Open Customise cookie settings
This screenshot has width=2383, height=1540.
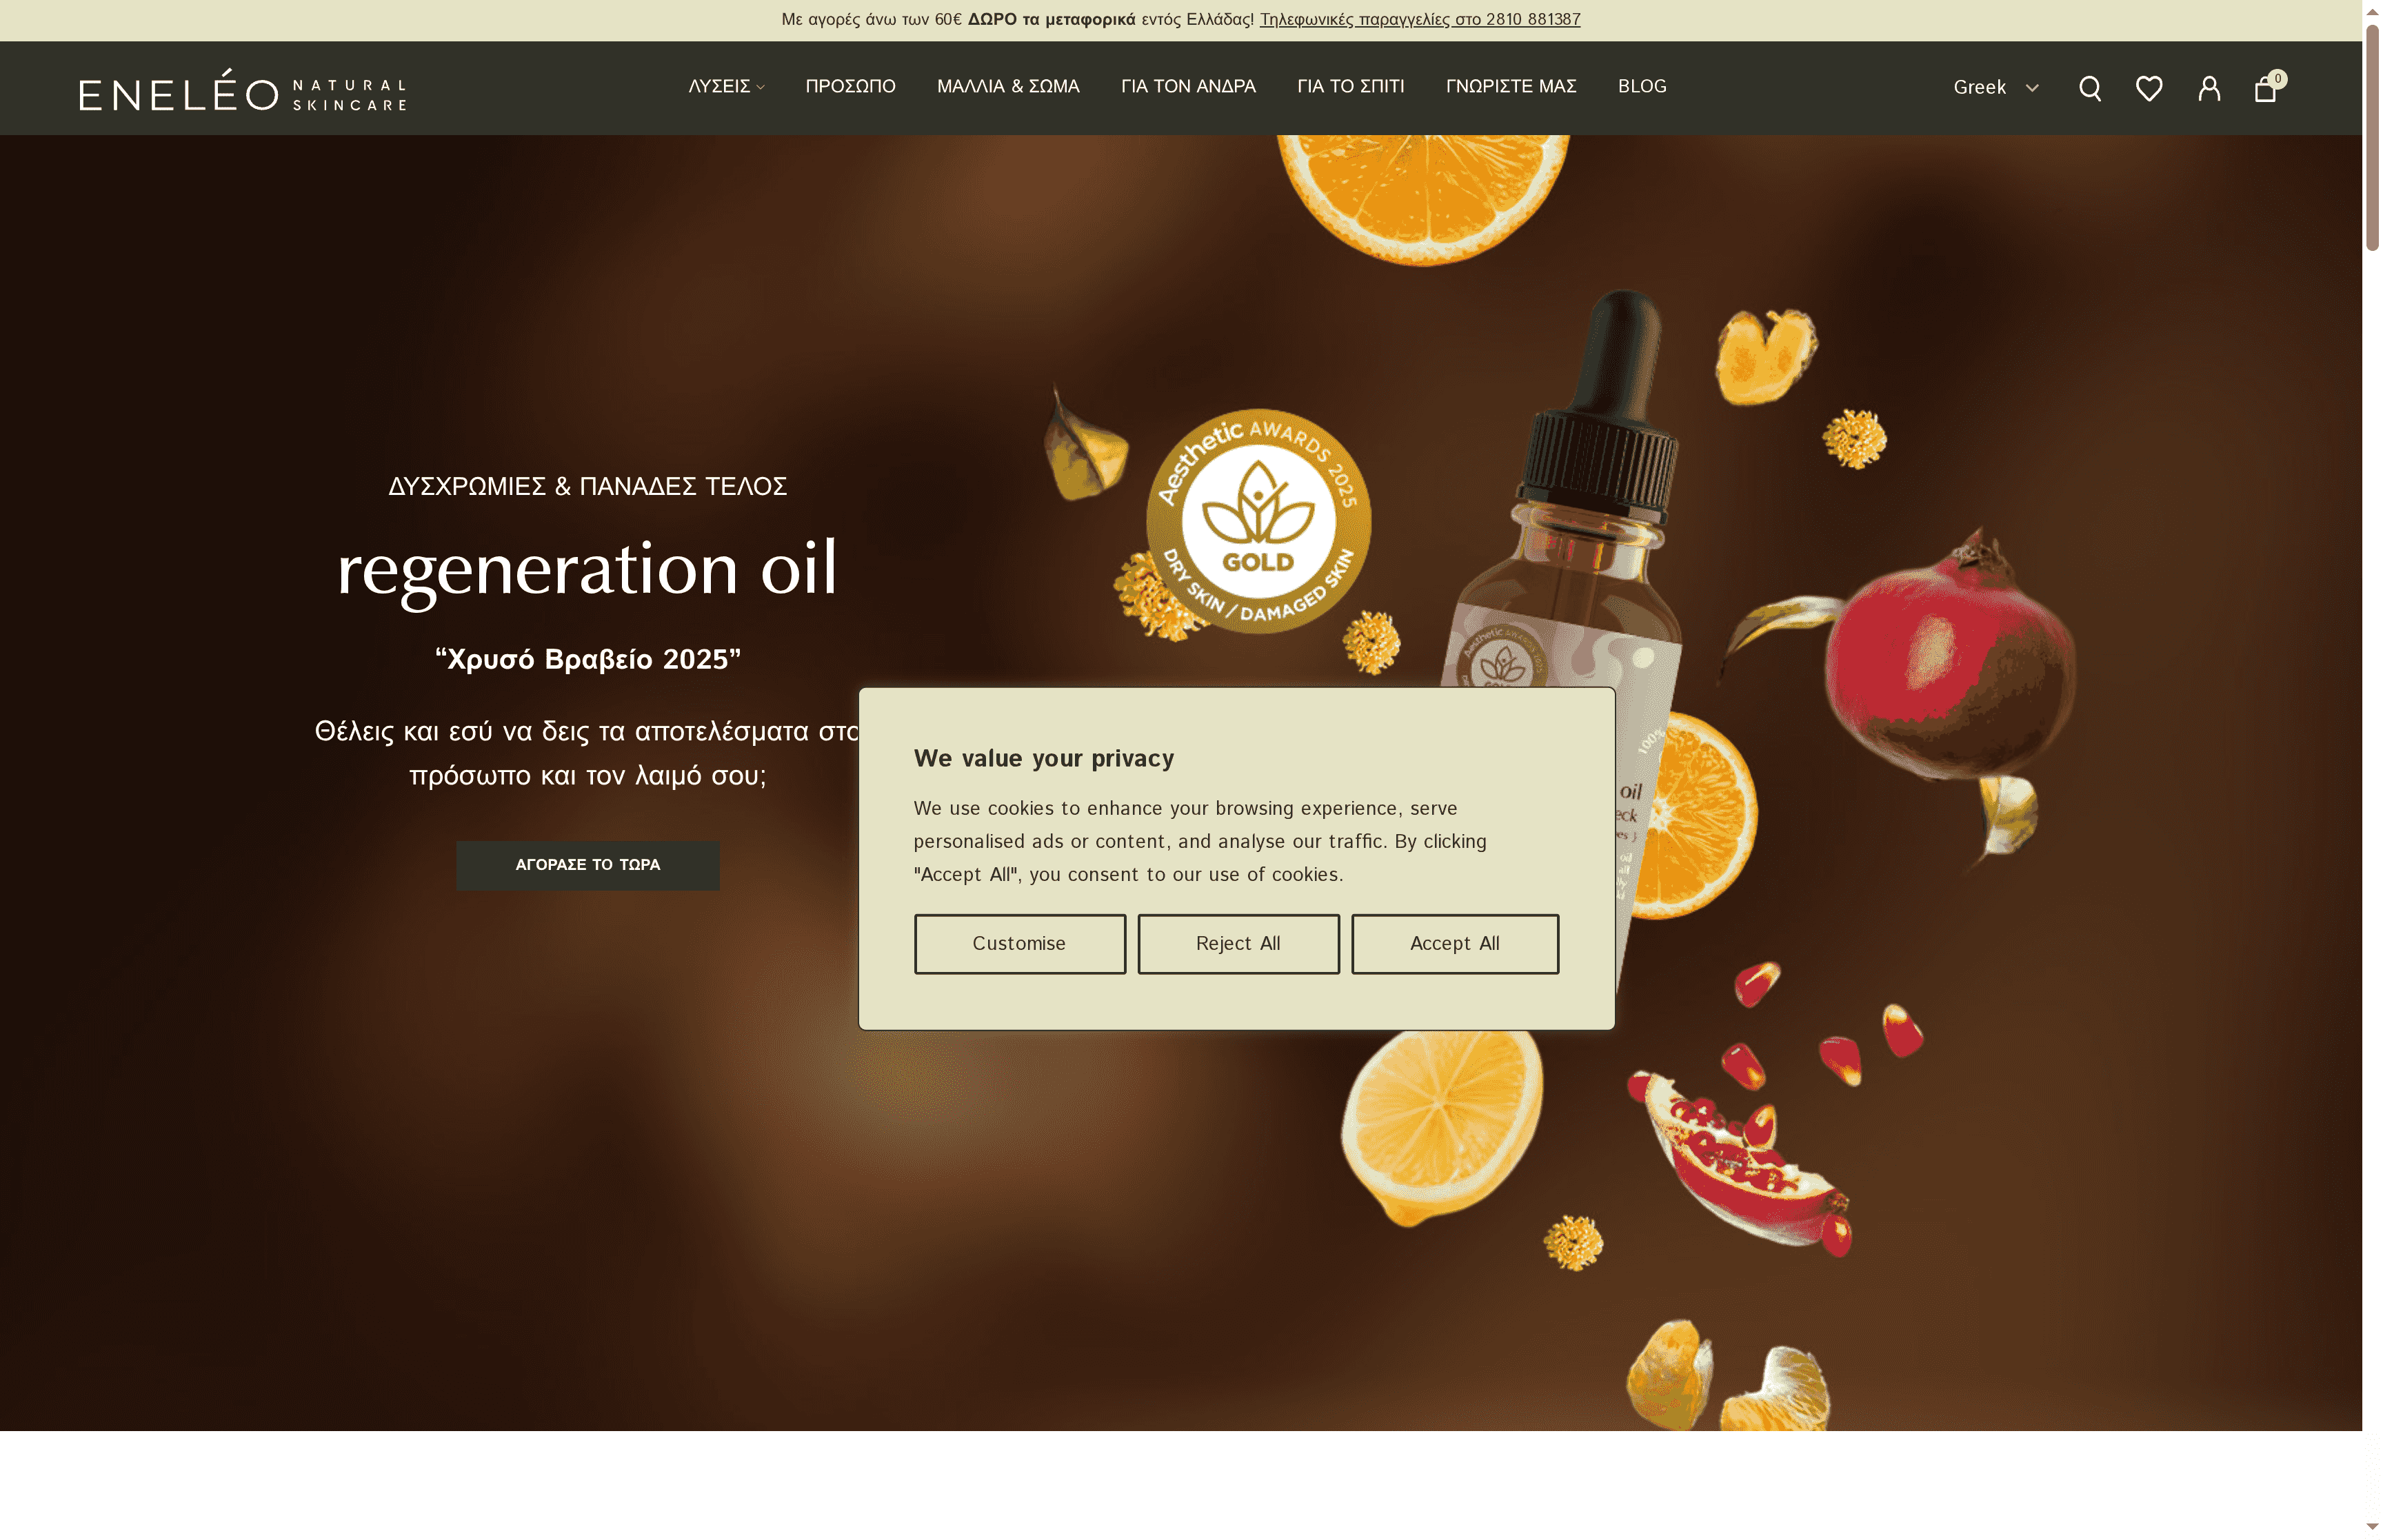click(x=1020, y=943)
